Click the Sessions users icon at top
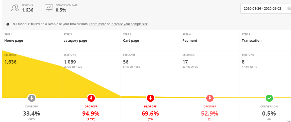The width and height of the screenshot is (291, 122). pos(15,8)
